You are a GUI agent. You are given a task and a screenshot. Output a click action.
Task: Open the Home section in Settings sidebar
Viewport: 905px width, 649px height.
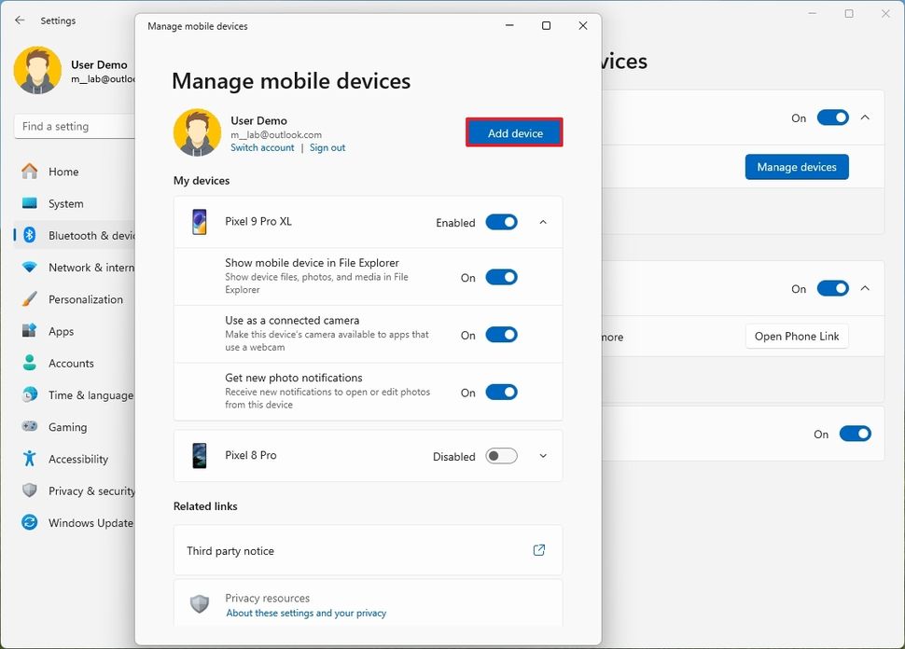click(62, 172)
